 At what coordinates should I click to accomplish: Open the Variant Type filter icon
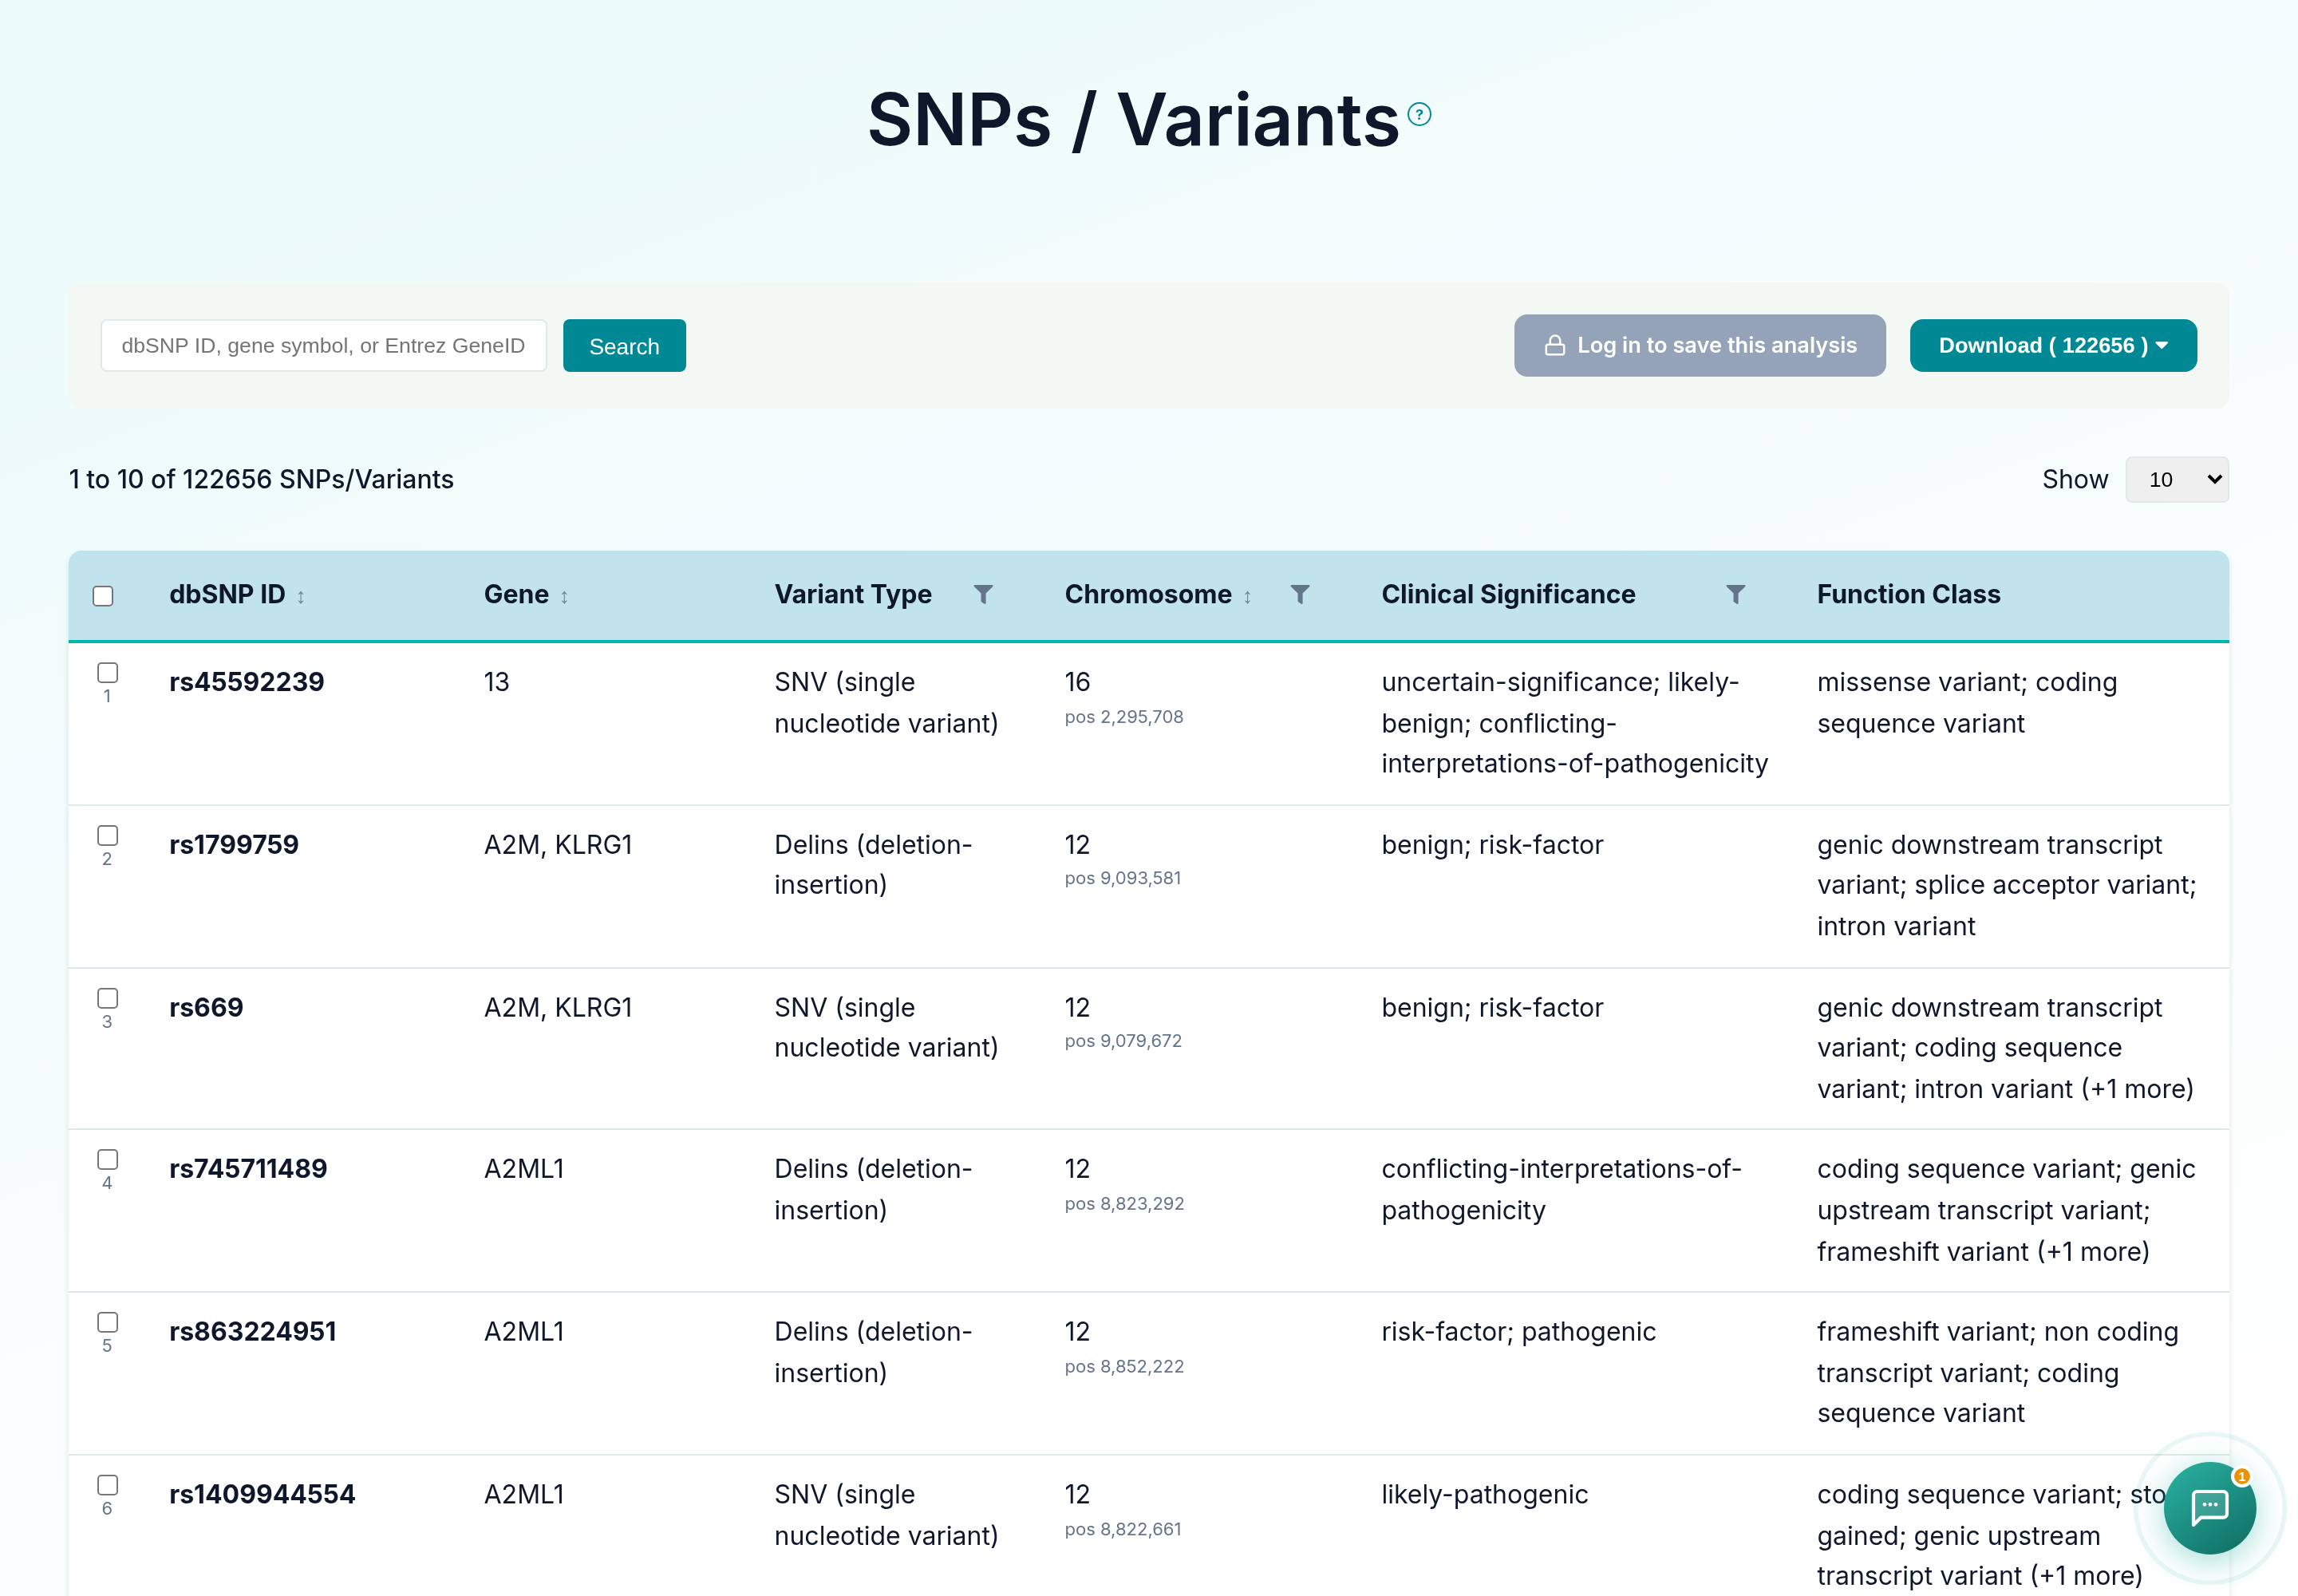tap(983, 595)
